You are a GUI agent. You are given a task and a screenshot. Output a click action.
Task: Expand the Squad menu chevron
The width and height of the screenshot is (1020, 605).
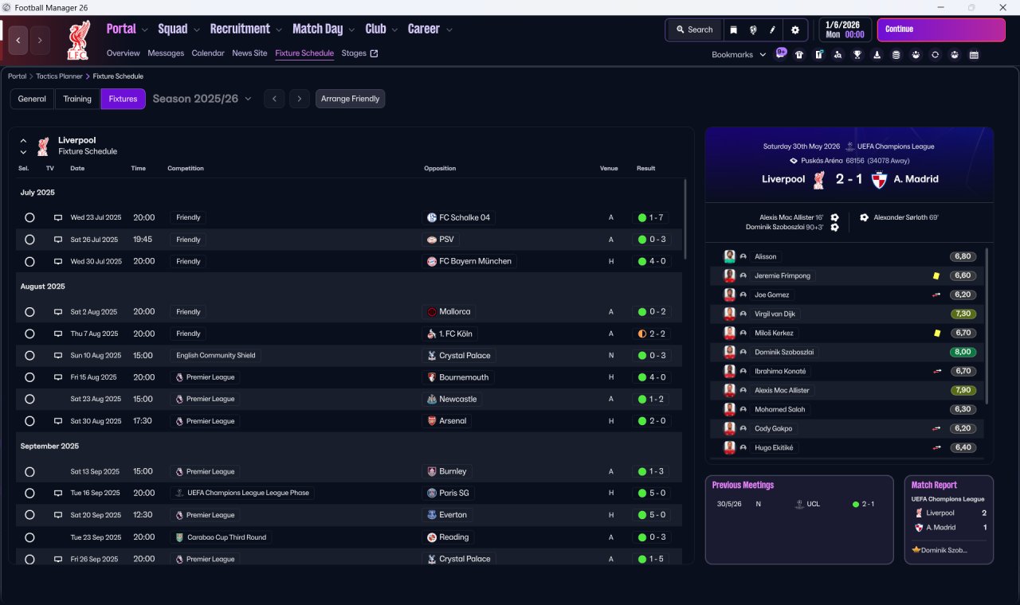(x=197, y=30)
